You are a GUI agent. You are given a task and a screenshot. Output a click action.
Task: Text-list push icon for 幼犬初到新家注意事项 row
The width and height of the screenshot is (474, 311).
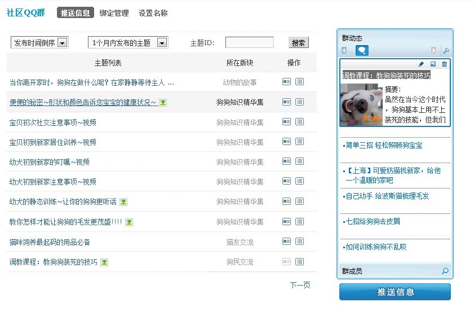click(x=300, y=181)
